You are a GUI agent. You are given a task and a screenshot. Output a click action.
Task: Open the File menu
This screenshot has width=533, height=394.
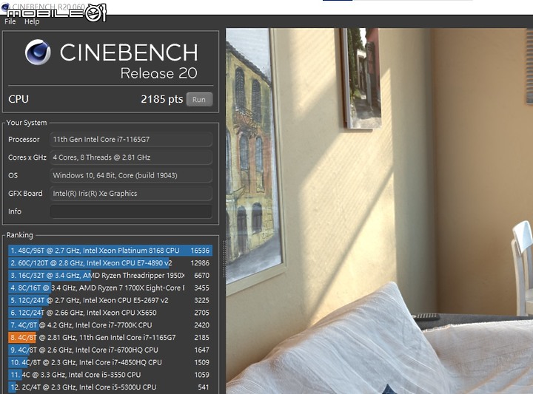(x=10, y=21)
